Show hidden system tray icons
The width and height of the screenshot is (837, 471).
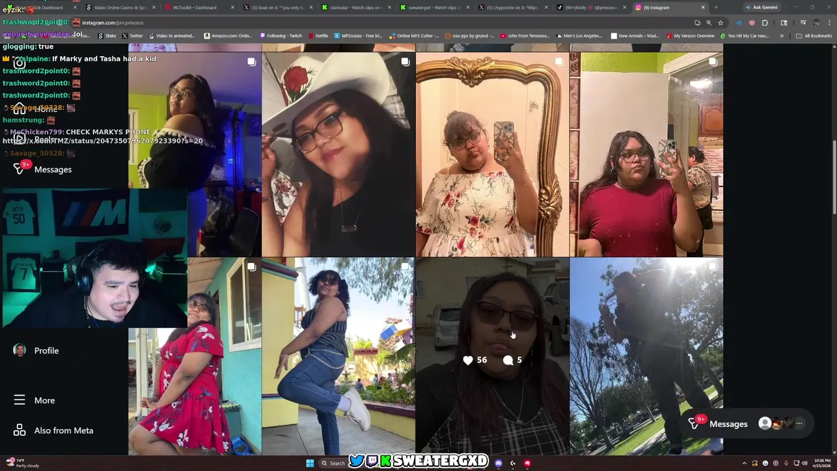[x=744, y=463]
